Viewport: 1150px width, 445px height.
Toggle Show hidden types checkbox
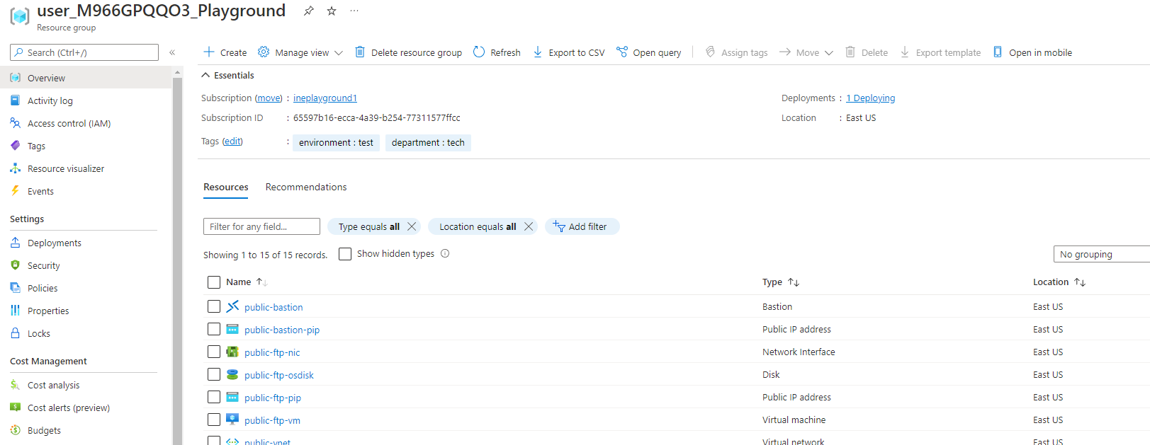[345, 254]
